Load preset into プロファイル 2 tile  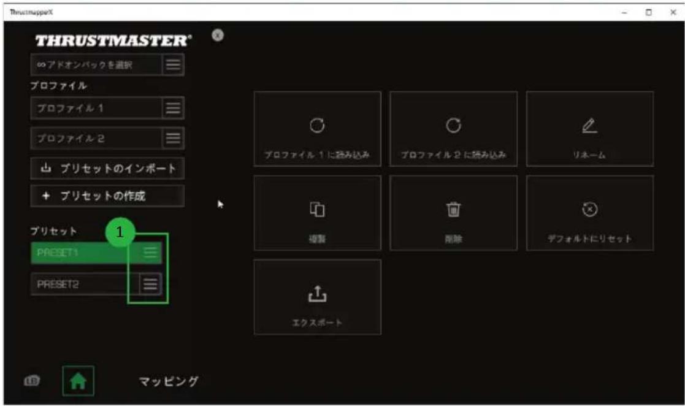click(453, 129)
